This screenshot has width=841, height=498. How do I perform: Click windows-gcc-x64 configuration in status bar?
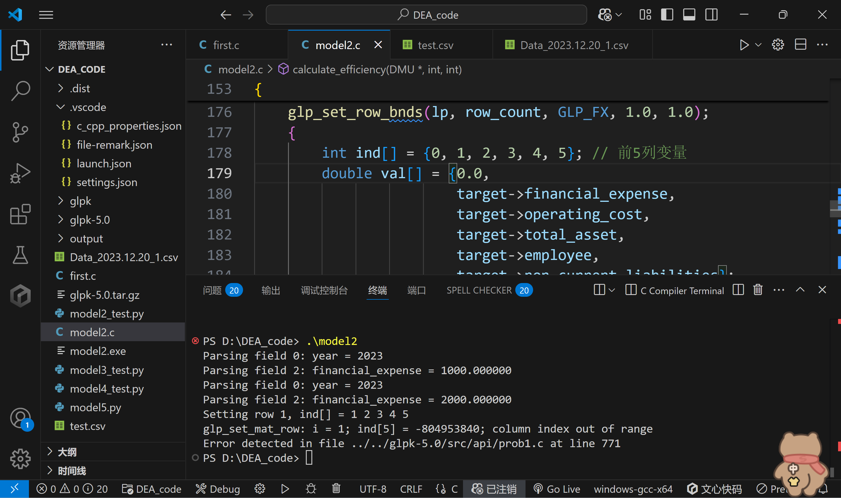(x=633, y=489)
